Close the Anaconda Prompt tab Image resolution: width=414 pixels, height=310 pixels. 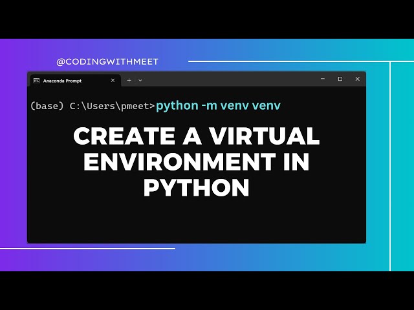[113, 80]
